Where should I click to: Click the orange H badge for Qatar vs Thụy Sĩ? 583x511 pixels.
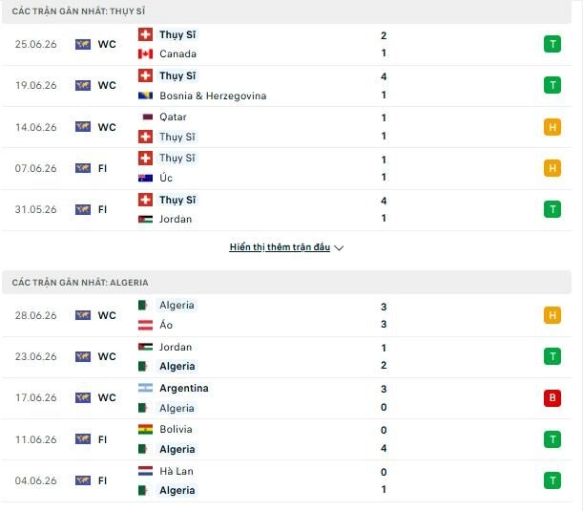coord(552,127)
